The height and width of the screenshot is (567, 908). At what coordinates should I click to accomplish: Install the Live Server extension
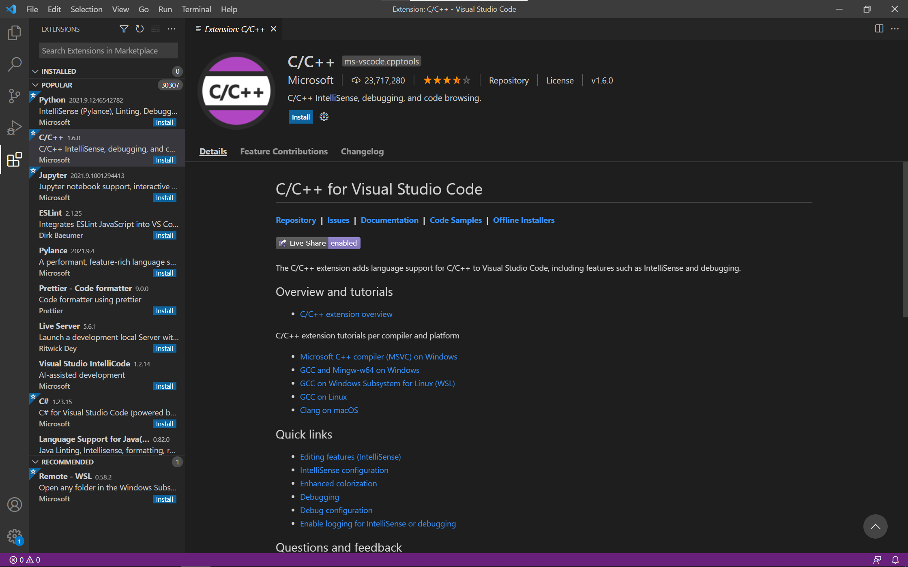(x=164, y=349)
